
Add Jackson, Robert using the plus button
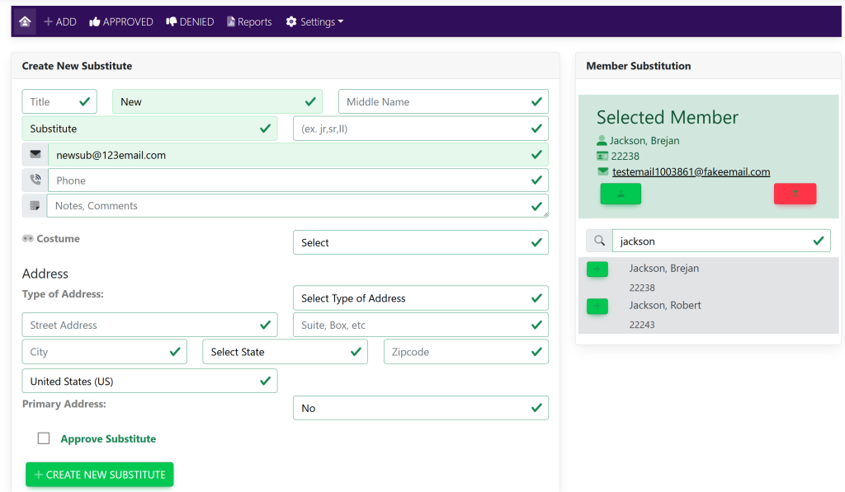[597, 307]
